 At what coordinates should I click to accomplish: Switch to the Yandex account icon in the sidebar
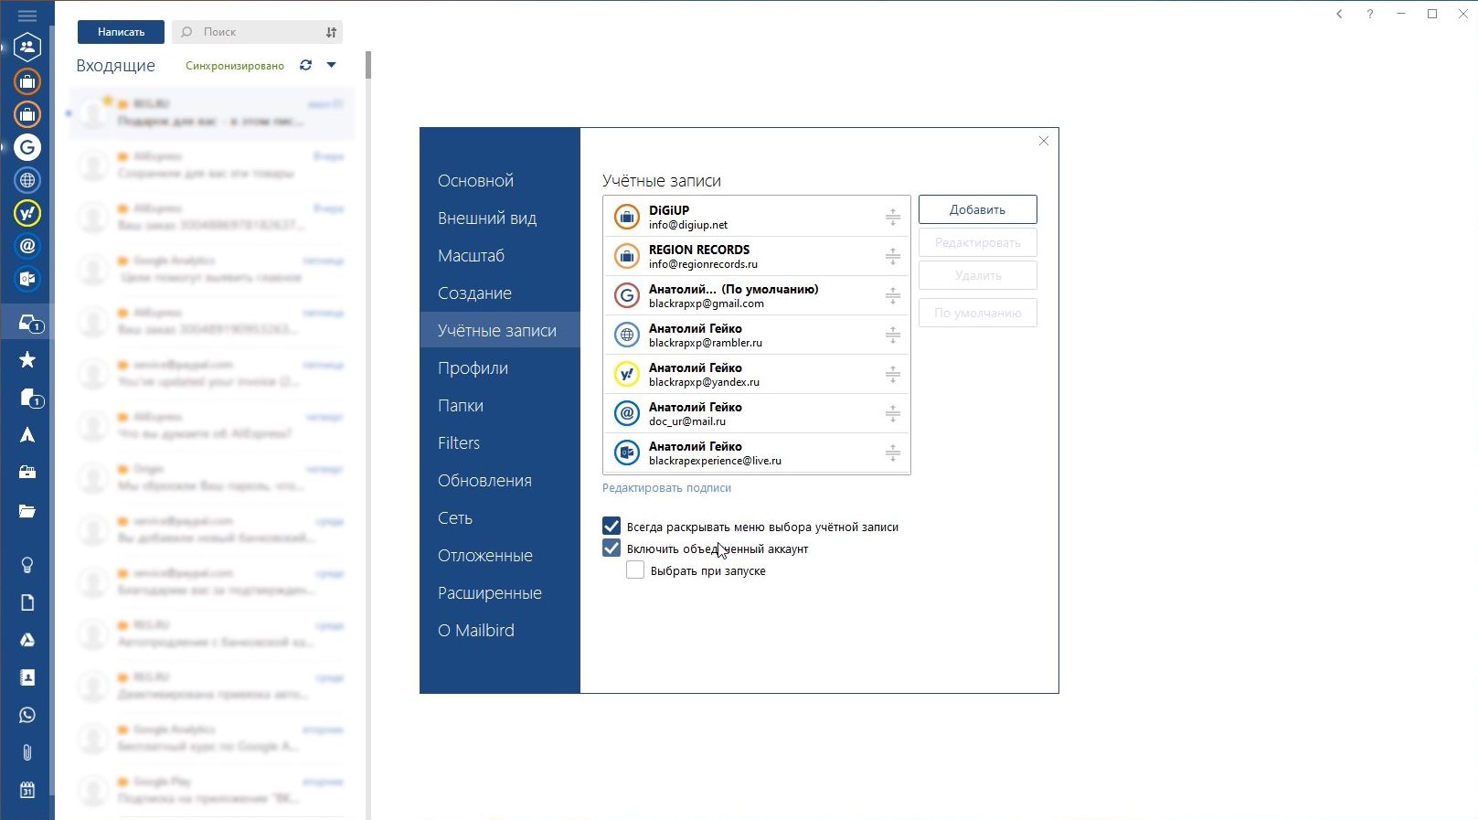pos(27,213)
